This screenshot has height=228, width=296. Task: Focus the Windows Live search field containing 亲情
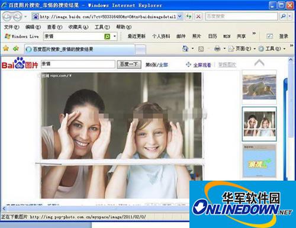tap(73, 37)
